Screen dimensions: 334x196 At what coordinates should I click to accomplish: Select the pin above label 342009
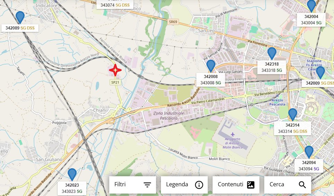coord(320,73)
